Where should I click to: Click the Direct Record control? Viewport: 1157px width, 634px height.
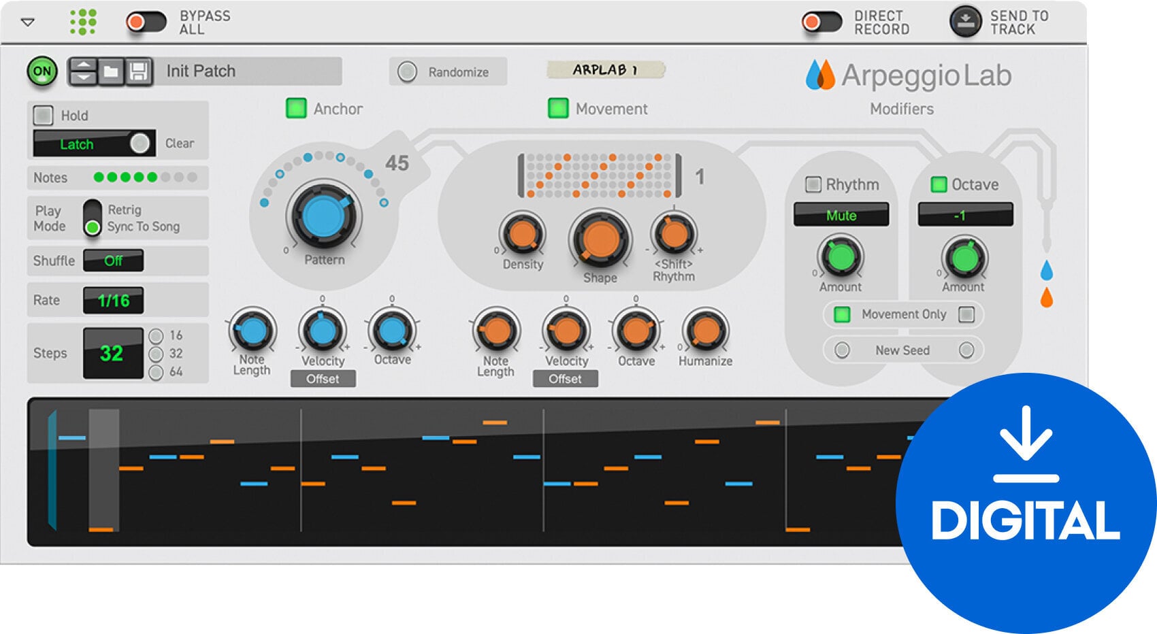click(821, 20)
